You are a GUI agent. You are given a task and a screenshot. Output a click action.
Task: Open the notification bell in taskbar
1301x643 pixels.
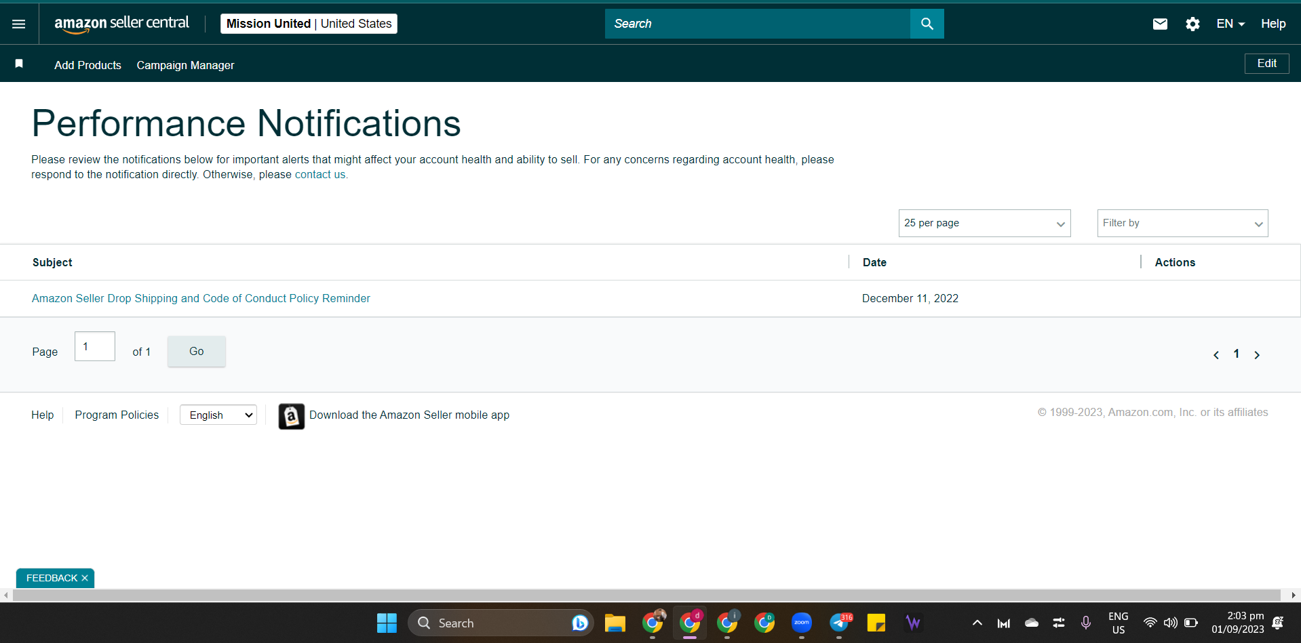click(x=1278, y=623)
